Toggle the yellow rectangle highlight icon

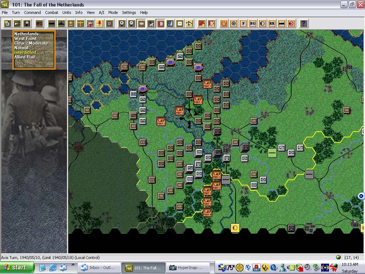[180, 23]
